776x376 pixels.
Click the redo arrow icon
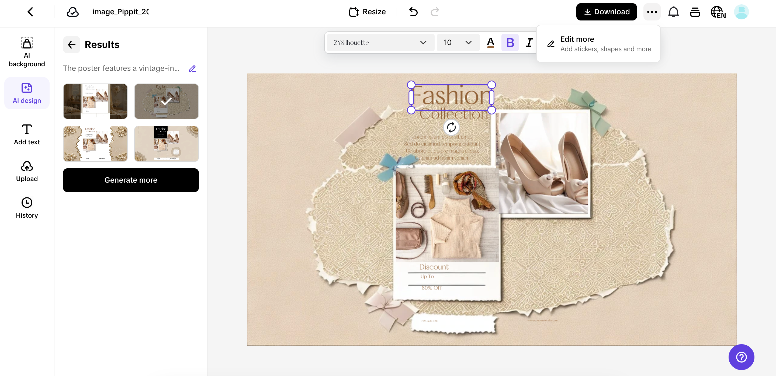click(435, 12)
